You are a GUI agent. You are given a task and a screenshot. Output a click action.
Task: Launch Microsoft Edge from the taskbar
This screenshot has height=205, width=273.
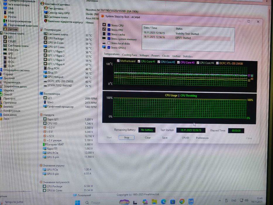click(x=163, y=201)
